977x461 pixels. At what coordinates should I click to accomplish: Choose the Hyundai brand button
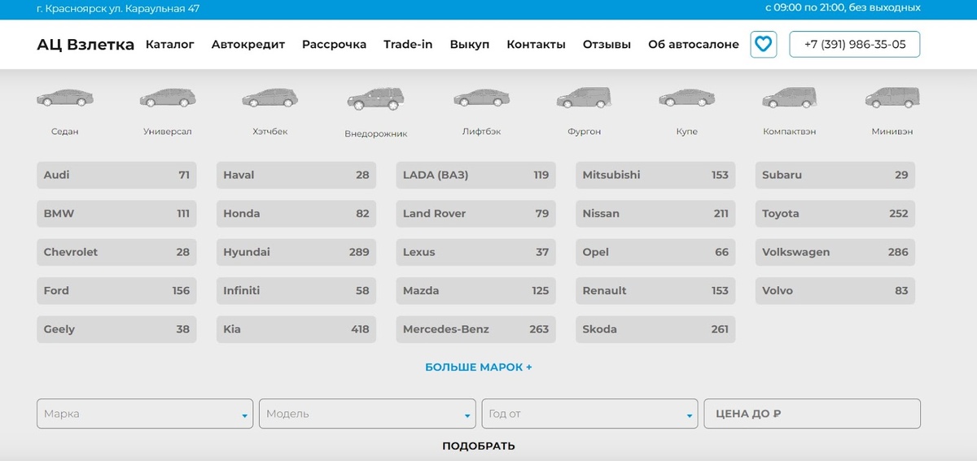[296, 252]
